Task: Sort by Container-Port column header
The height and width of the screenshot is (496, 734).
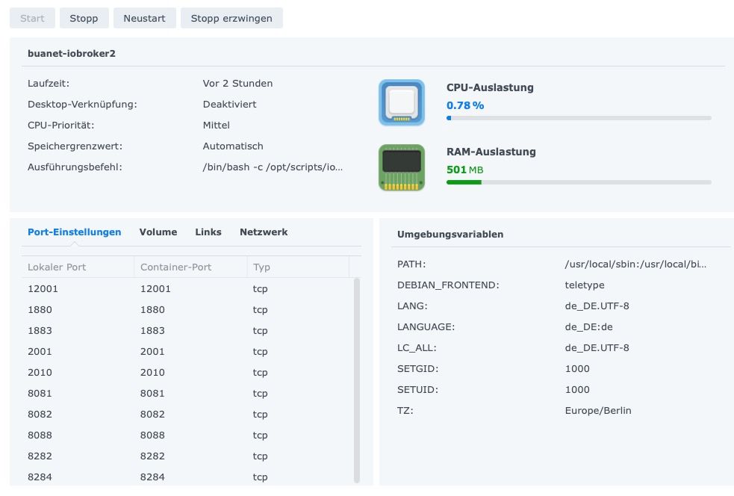Action: click(x=190, y=267)
